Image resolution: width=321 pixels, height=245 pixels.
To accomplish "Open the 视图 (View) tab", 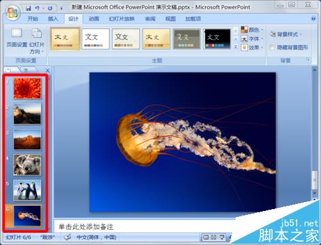I will tap(170, 19).
